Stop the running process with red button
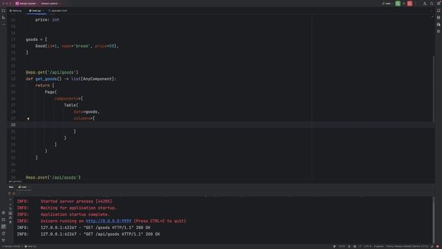Image resolution: width=442 pixels, height=249 pixels. 410,3
